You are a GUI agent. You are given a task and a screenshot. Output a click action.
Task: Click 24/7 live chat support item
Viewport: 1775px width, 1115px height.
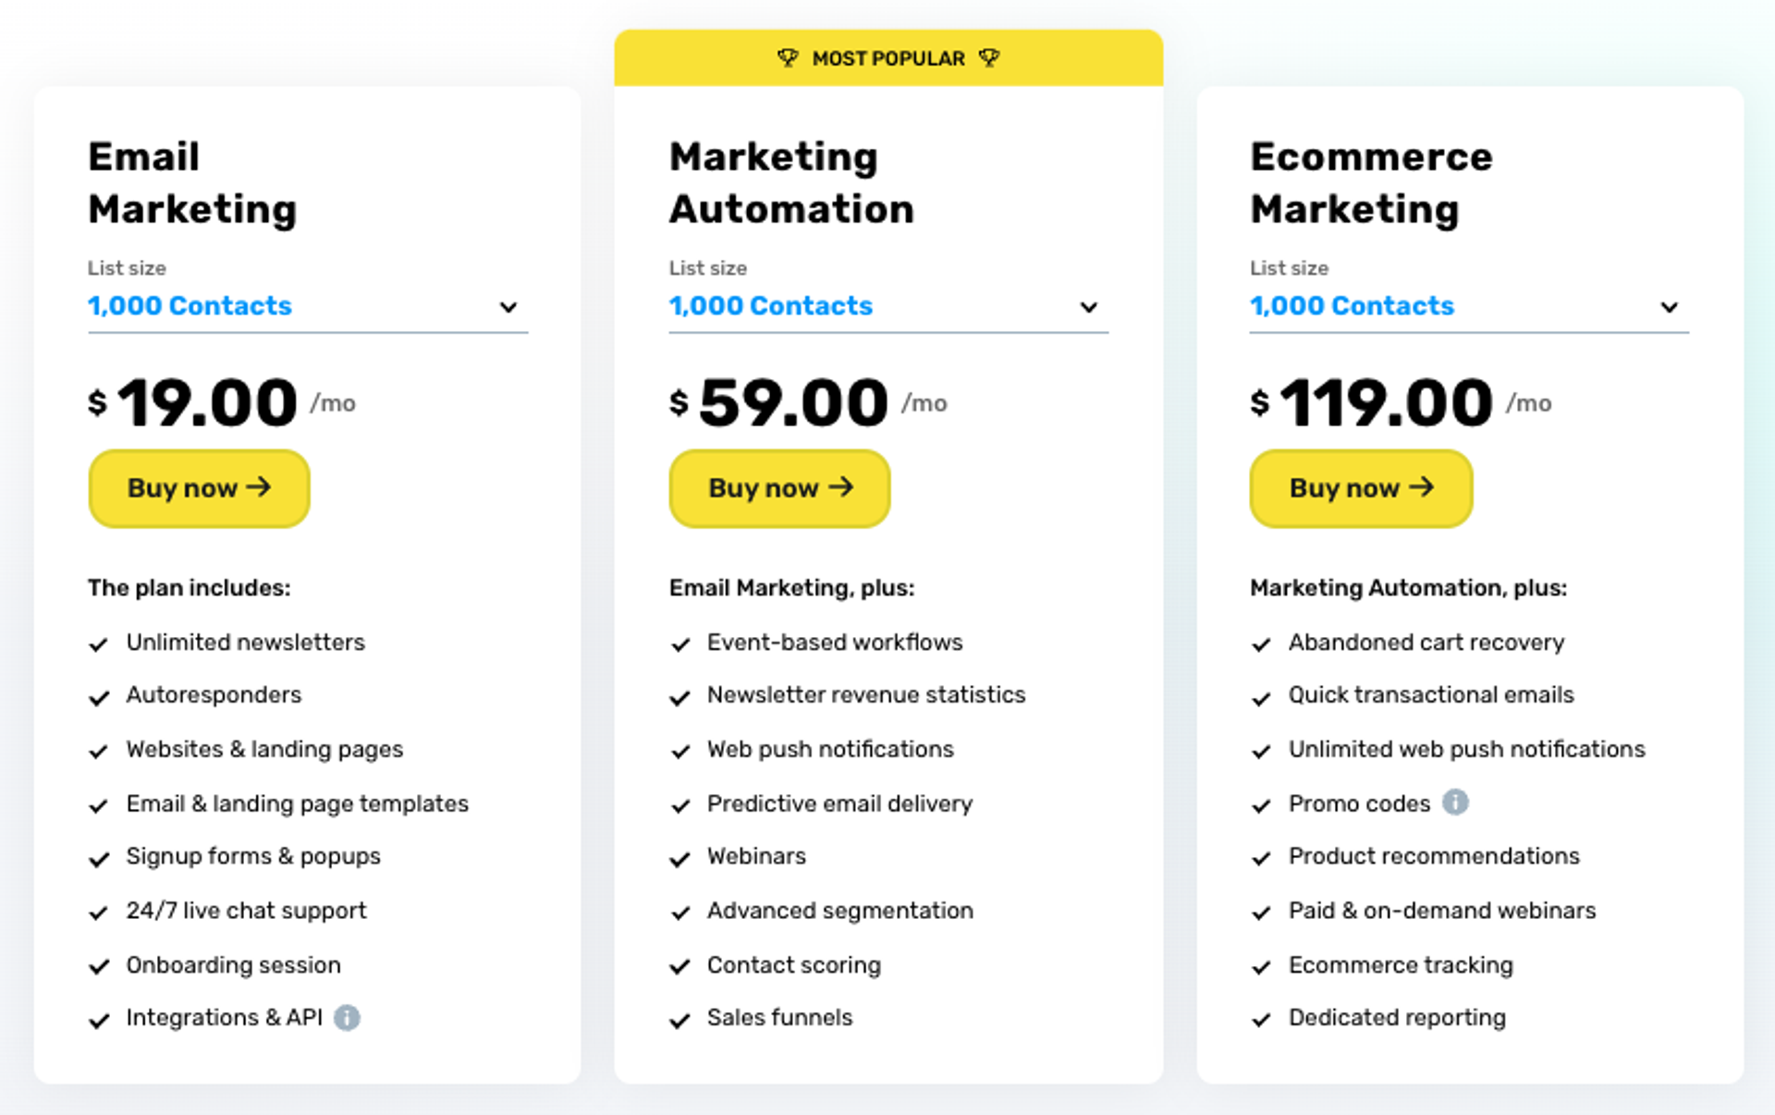[246, 912]
